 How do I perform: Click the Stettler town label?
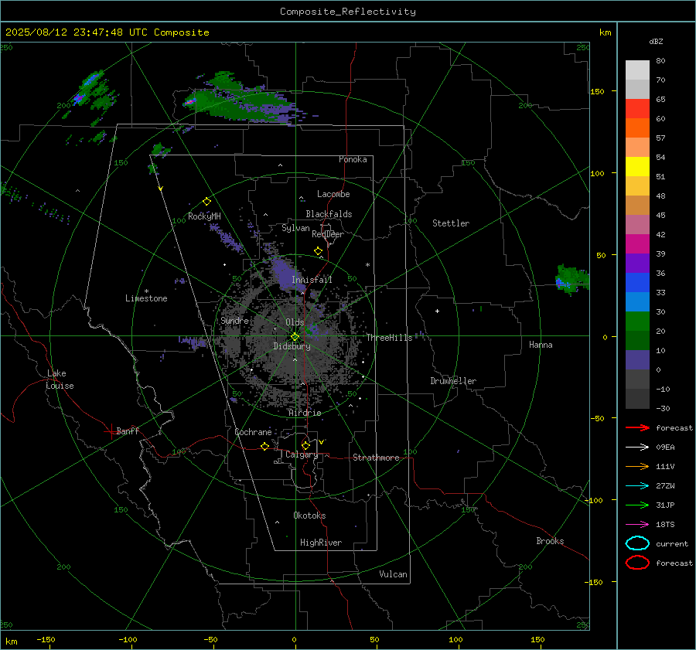point(451,223)
